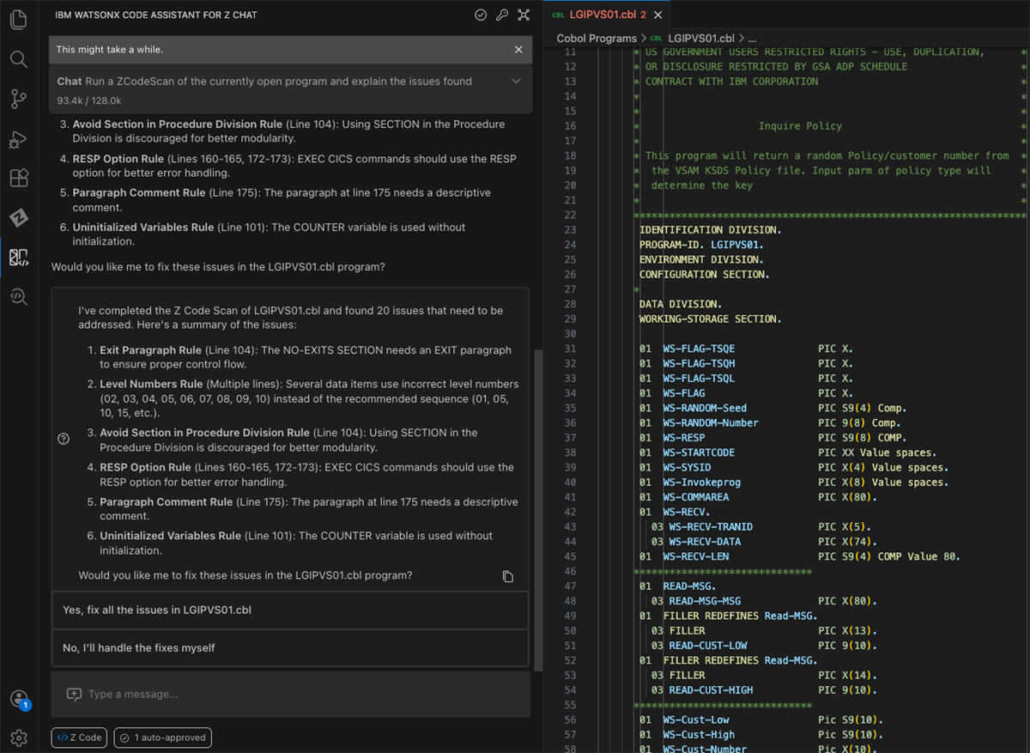Click the key icon in chat header
Viewport: 1030px width, 753px height.
[x=502, y=15]
